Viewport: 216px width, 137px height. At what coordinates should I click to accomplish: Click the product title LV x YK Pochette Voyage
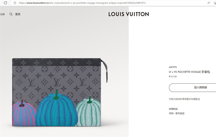tap(189, 72)
